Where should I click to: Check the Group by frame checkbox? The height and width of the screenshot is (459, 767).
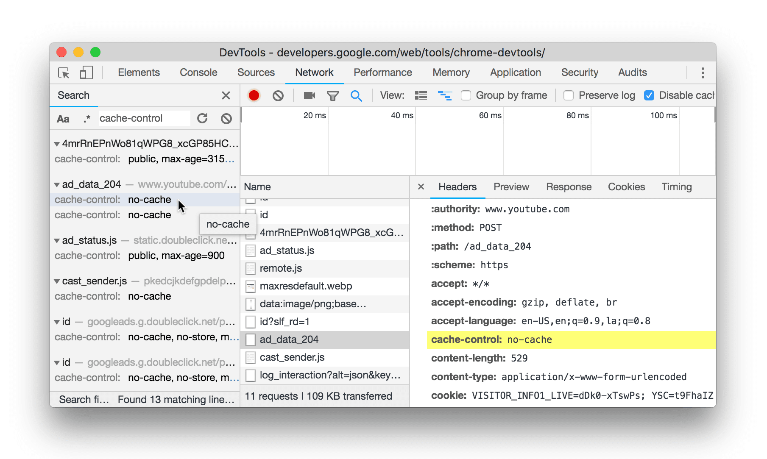pos(466,95)
